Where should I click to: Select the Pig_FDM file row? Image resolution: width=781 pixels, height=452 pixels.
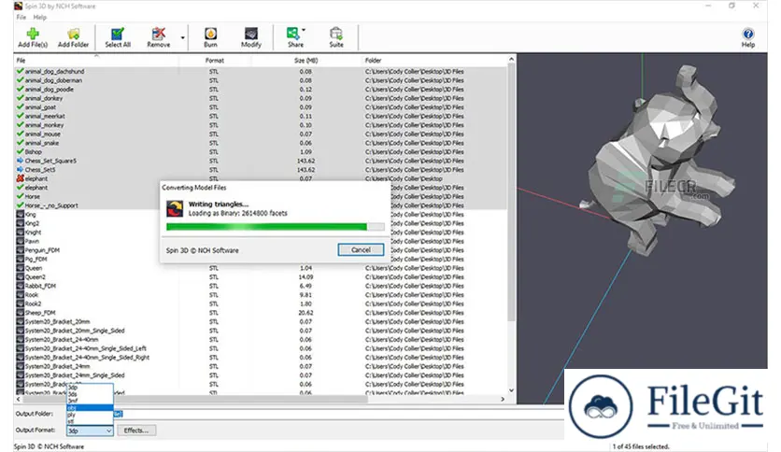coord(261,259)
